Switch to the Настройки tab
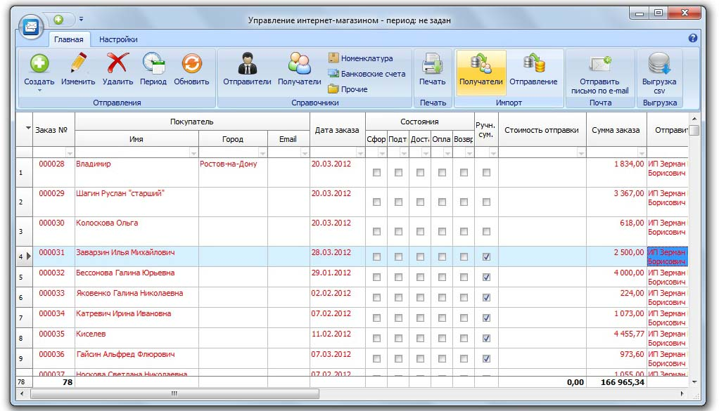Image resolution: width=719 pixels, height=411 pixels. click(x=118, y=40)
